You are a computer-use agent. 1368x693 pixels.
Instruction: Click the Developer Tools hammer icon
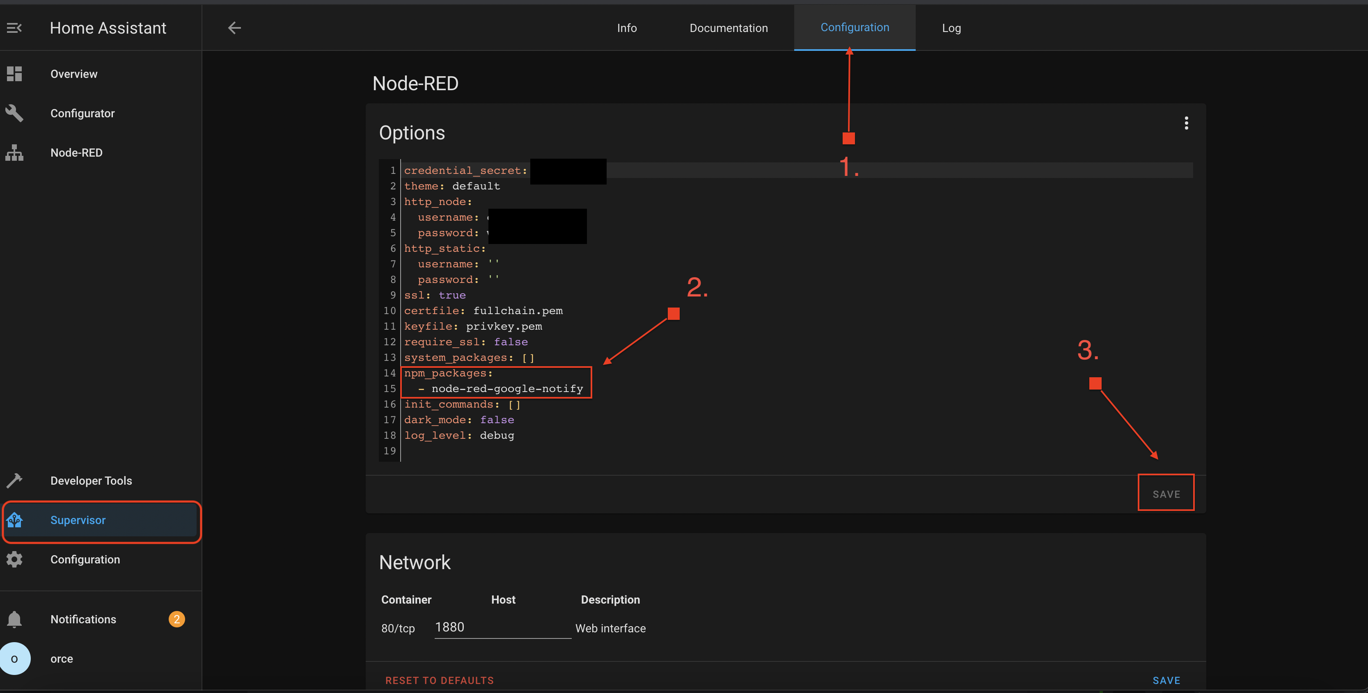pos(14,481)
